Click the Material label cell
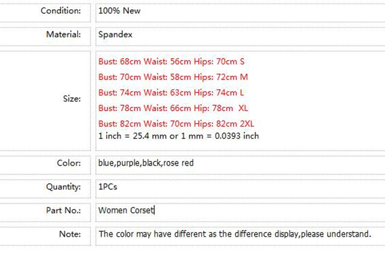 point(45,35)
